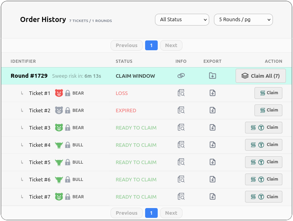293x221 pixels.
Task: Export Ticket #1 with the download icon
Action: point(212,93)
